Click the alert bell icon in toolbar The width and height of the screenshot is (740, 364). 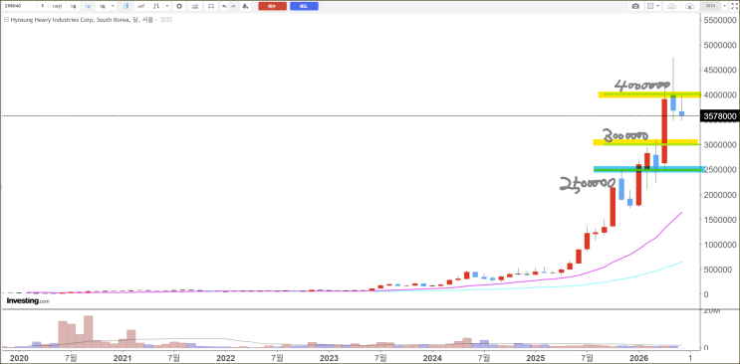tap(245, 6)
